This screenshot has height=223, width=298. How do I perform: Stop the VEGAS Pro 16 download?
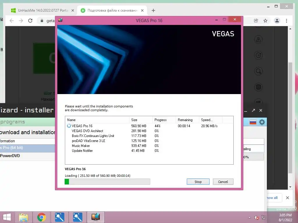point(198,182)
